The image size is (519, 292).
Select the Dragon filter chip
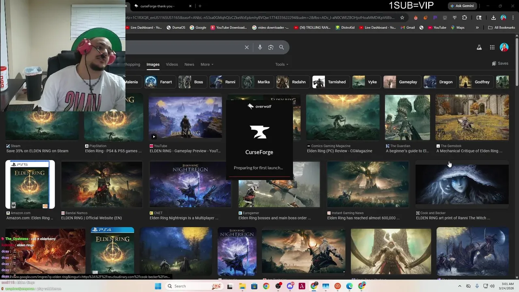click(440, 82)
